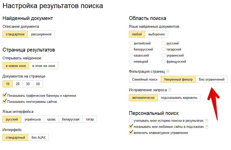Select расширенное document description

click(41, 34)
